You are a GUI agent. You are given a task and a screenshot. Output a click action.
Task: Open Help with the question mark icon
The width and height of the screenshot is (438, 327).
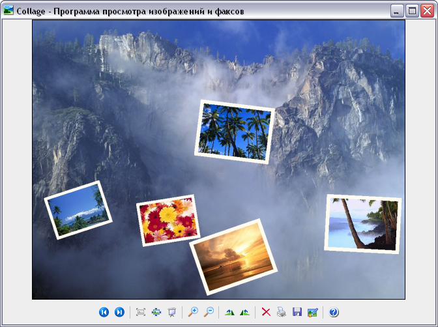pyautogui.click(x=334, y=312)
